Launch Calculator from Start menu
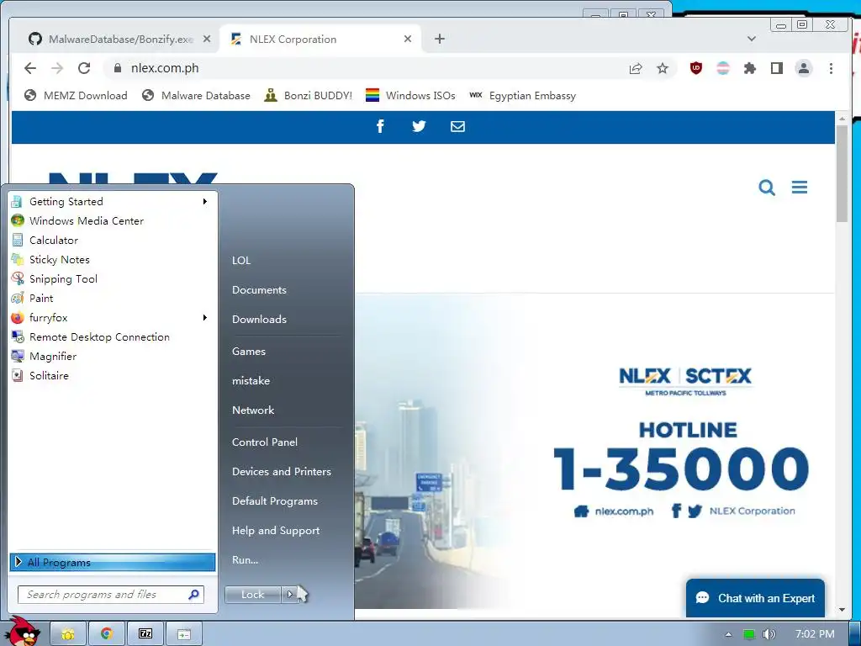Screen dimensions: 861x646 113,240
